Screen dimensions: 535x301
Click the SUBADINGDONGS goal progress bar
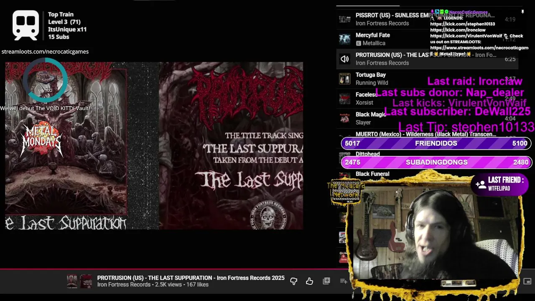436,162
